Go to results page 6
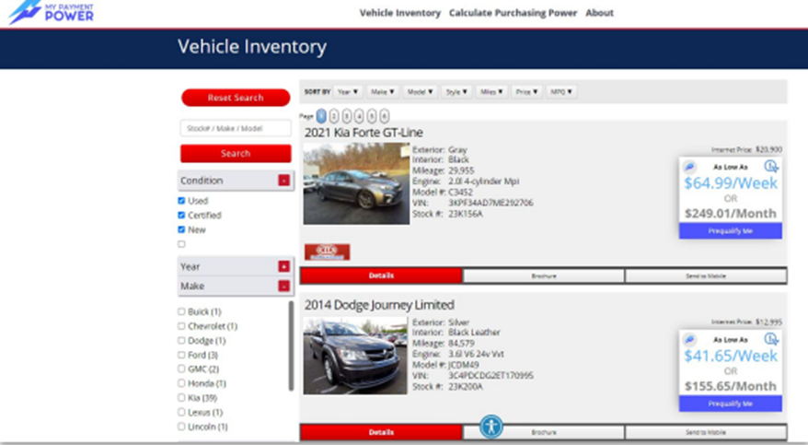 pos(385,116)
